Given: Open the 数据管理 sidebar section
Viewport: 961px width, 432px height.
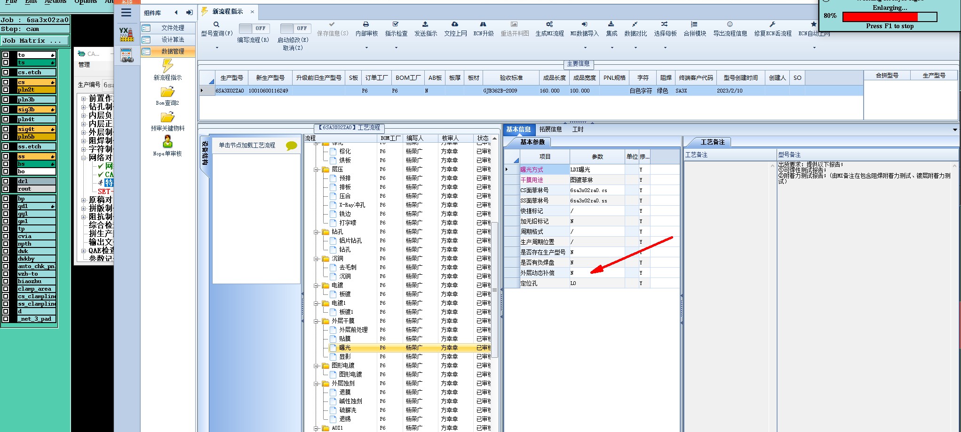Looking at the screenshot, I should [168, 51].
